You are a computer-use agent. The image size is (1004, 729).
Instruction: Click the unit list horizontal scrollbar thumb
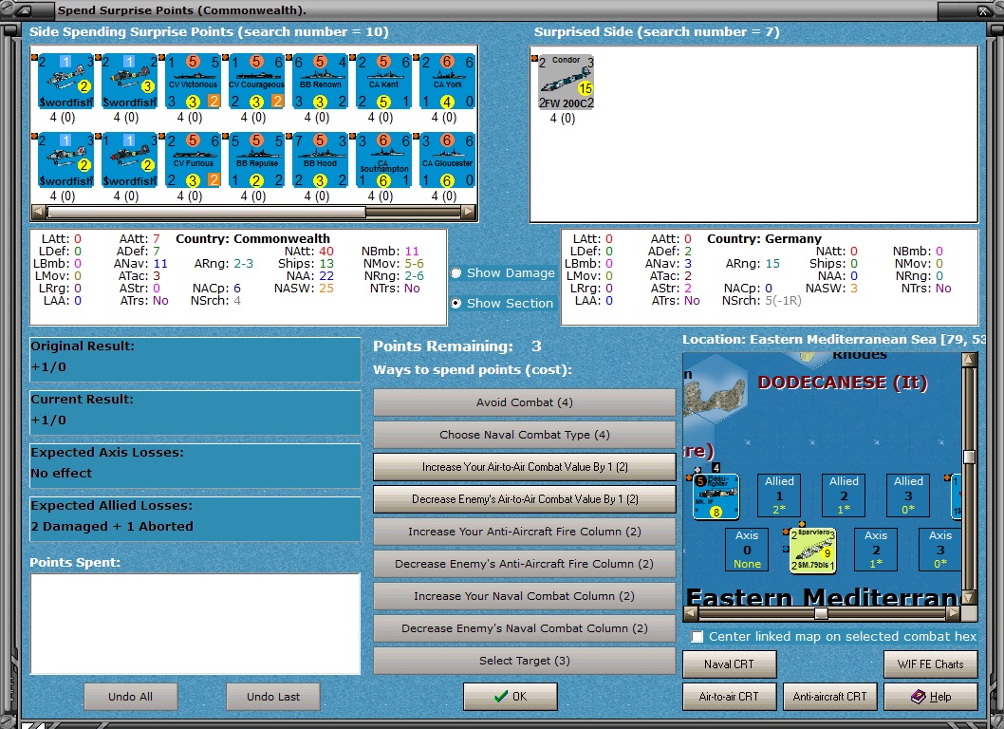(x=206, y=212)
